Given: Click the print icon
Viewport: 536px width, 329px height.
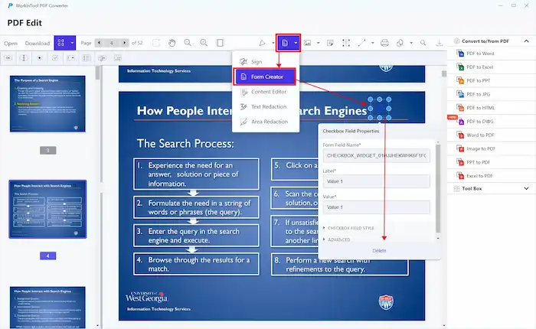Looking at the screenshot, I should pos(384,43).
